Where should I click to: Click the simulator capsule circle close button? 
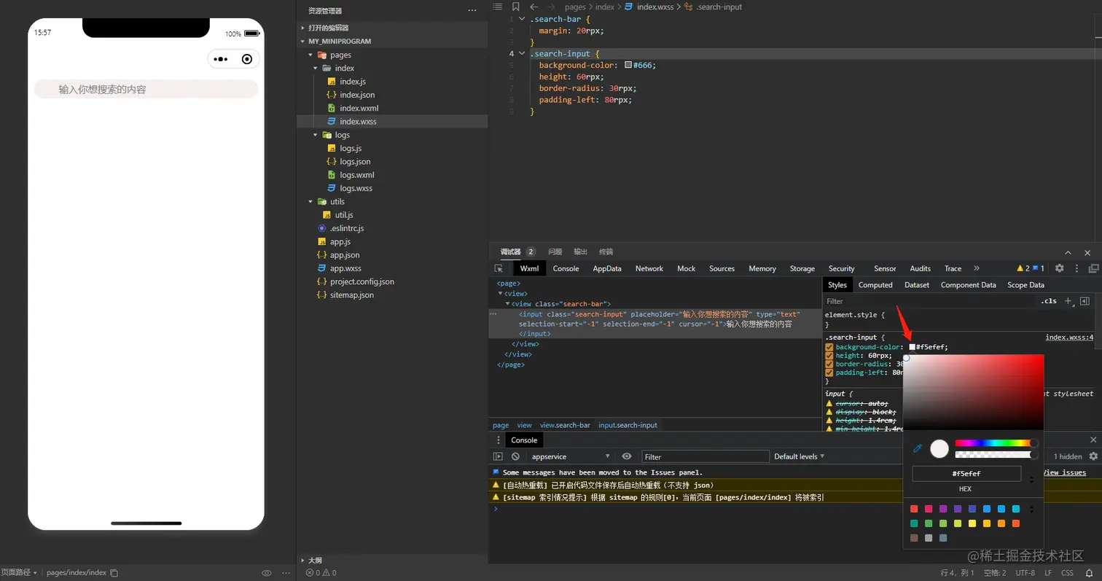pyautogui.click(x=247, y=59)
